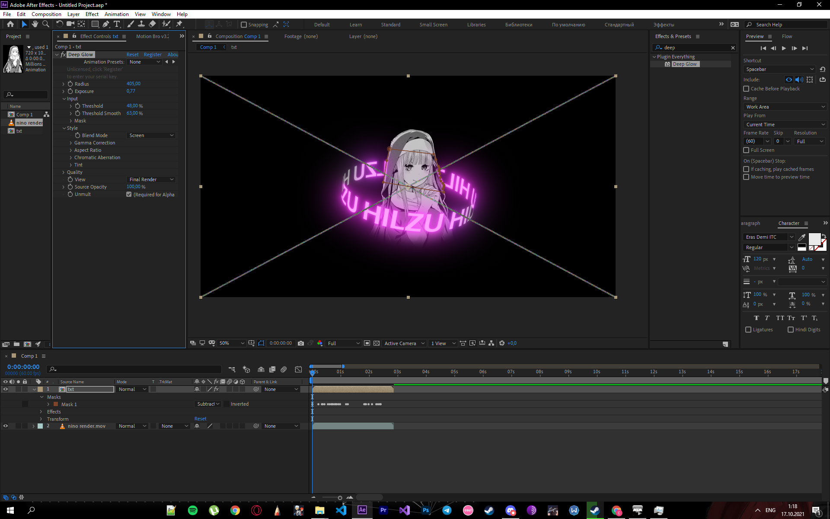
Task: Click the Transform Reset link in timeline
Action: [x=200, y=419]
